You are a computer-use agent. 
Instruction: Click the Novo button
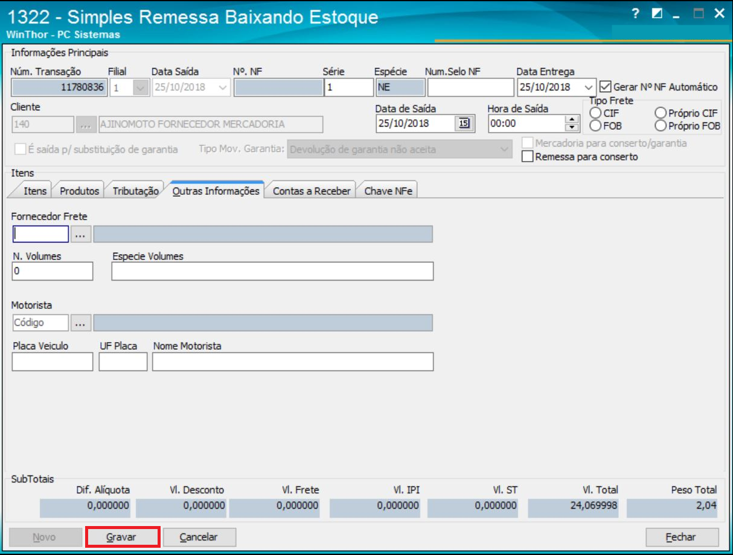click(x=45, y=537)
